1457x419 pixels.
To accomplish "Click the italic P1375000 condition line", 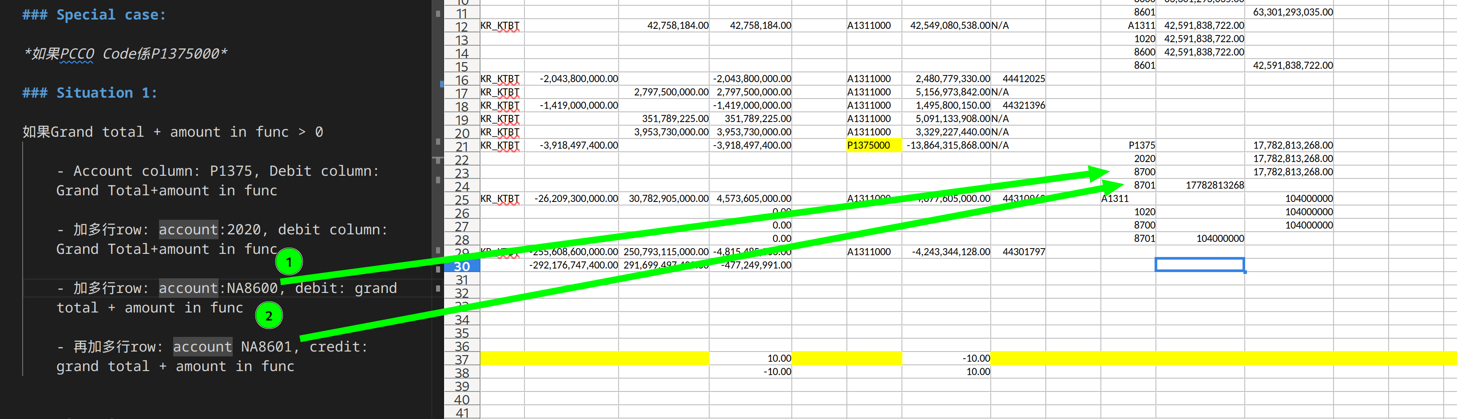I will (x=126, y=54).
